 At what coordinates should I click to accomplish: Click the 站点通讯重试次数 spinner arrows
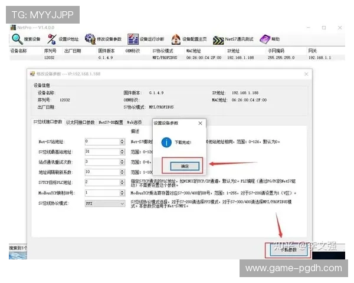tap(122, 162)
